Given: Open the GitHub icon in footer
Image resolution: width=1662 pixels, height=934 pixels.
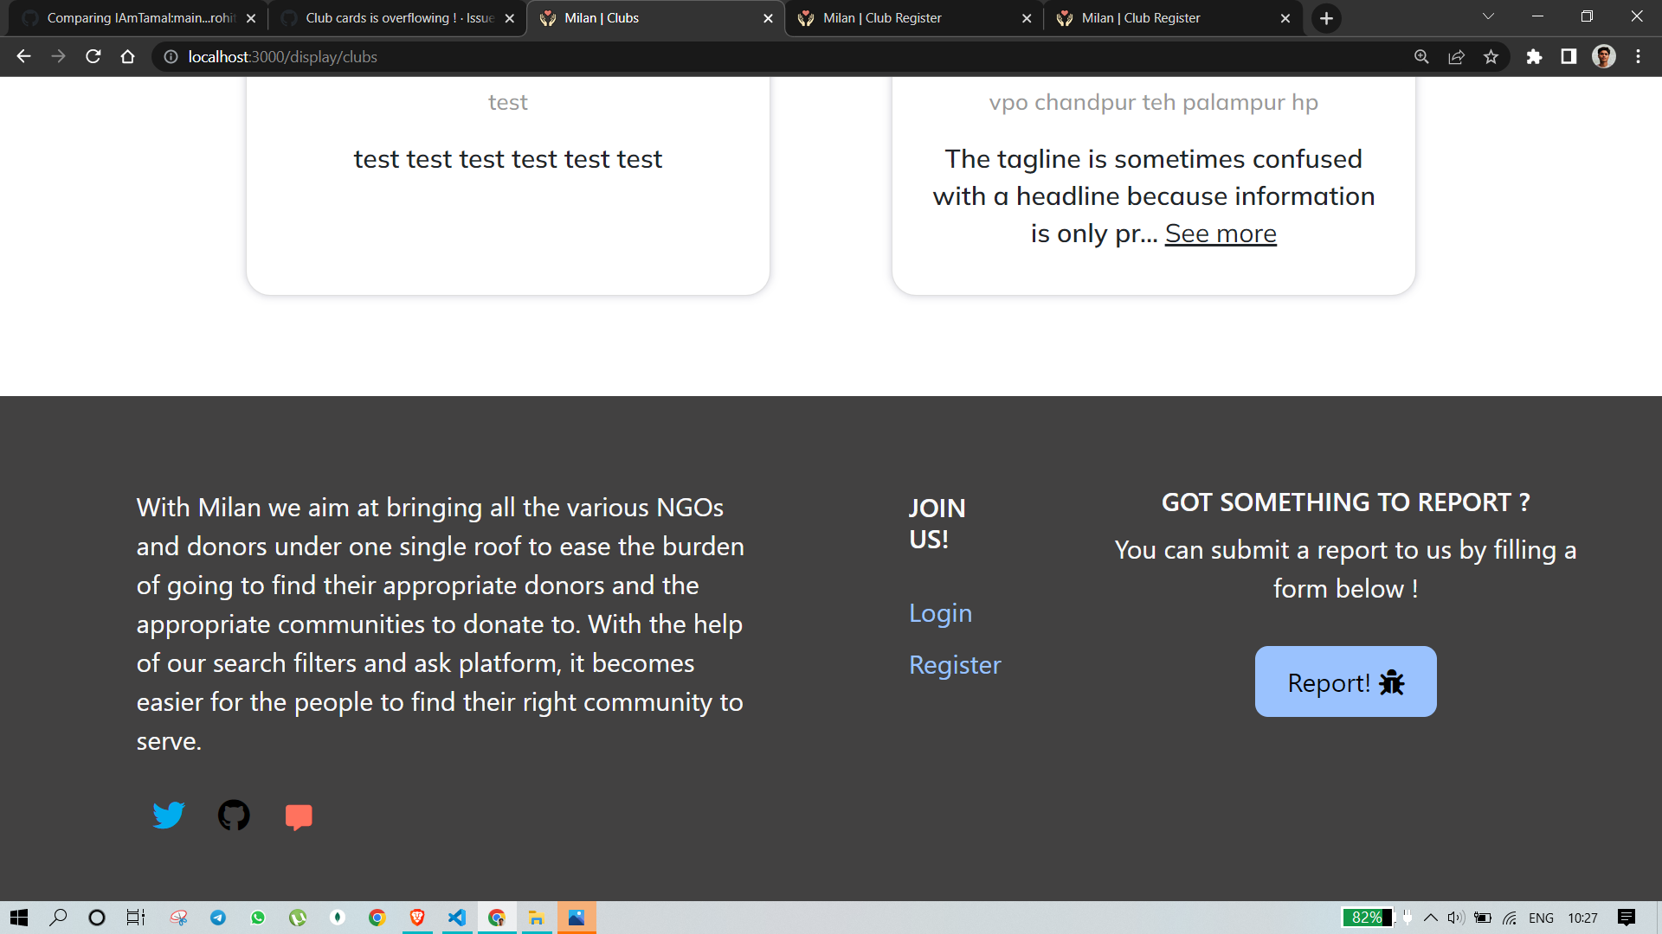Looking at the screenshot, I should pyautogui.click(x=234, y=815).
